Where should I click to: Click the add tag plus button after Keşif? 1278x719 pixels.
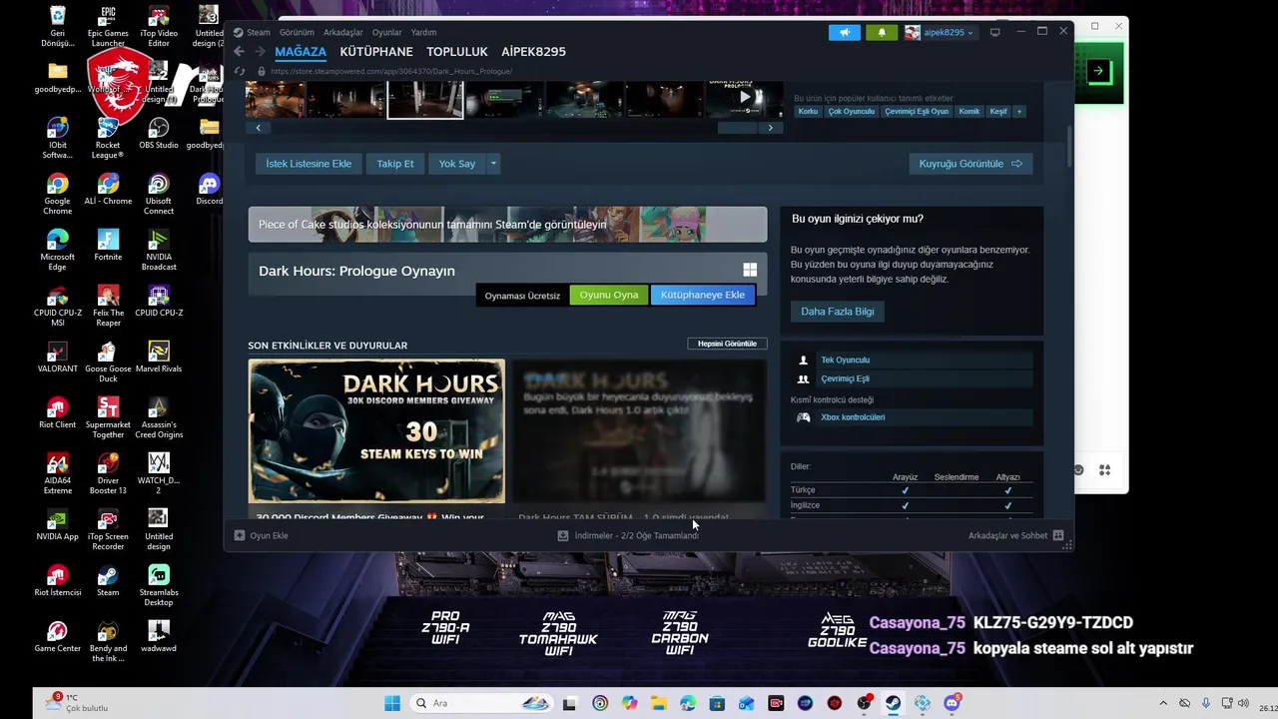tap(1019, 112)
